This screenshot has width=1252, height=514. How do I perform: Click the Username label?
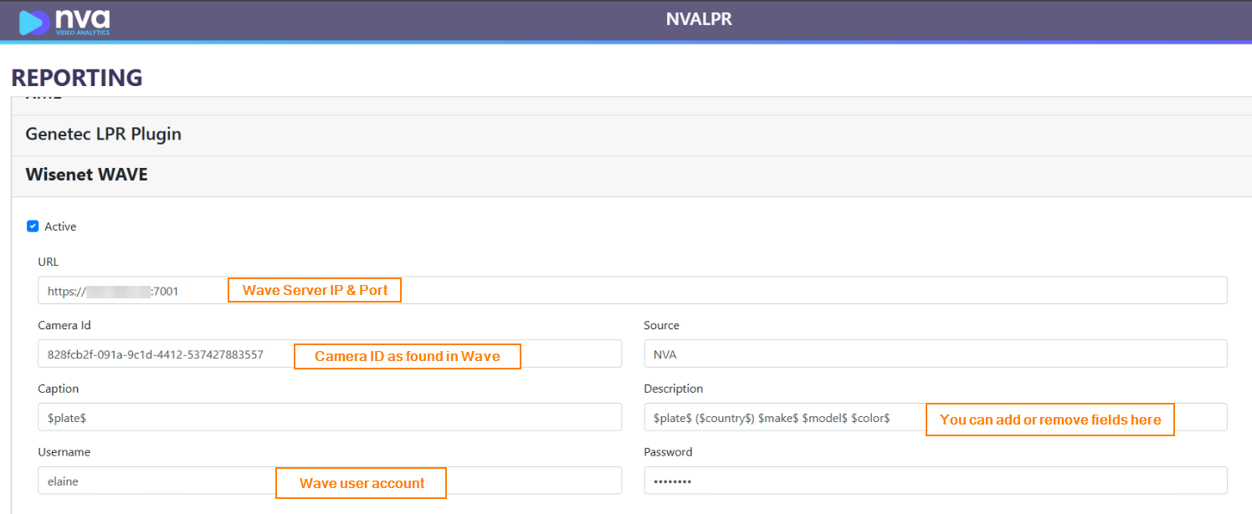(64, 452)
